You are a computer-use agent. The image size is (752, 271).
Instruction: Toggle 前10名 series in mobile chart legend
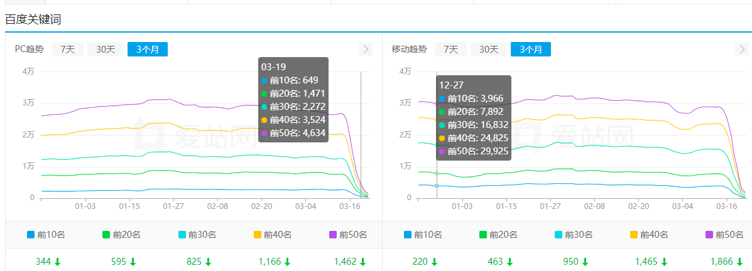coord(423,235)
